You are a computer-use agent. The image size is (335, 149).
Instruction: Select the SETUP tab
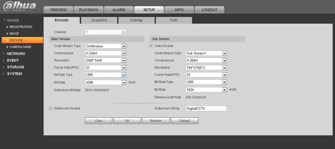(x=149, y=10)
